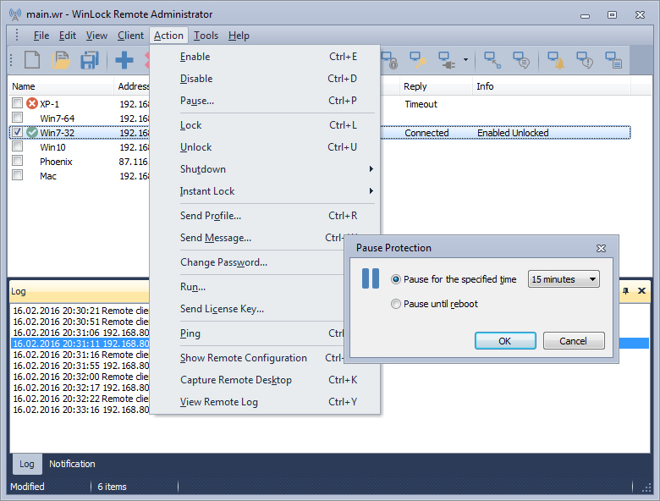The width and height of the screenshot is (660, 501).
Task: Select Pause for the specified time radio
Action: tap(396, 279)
